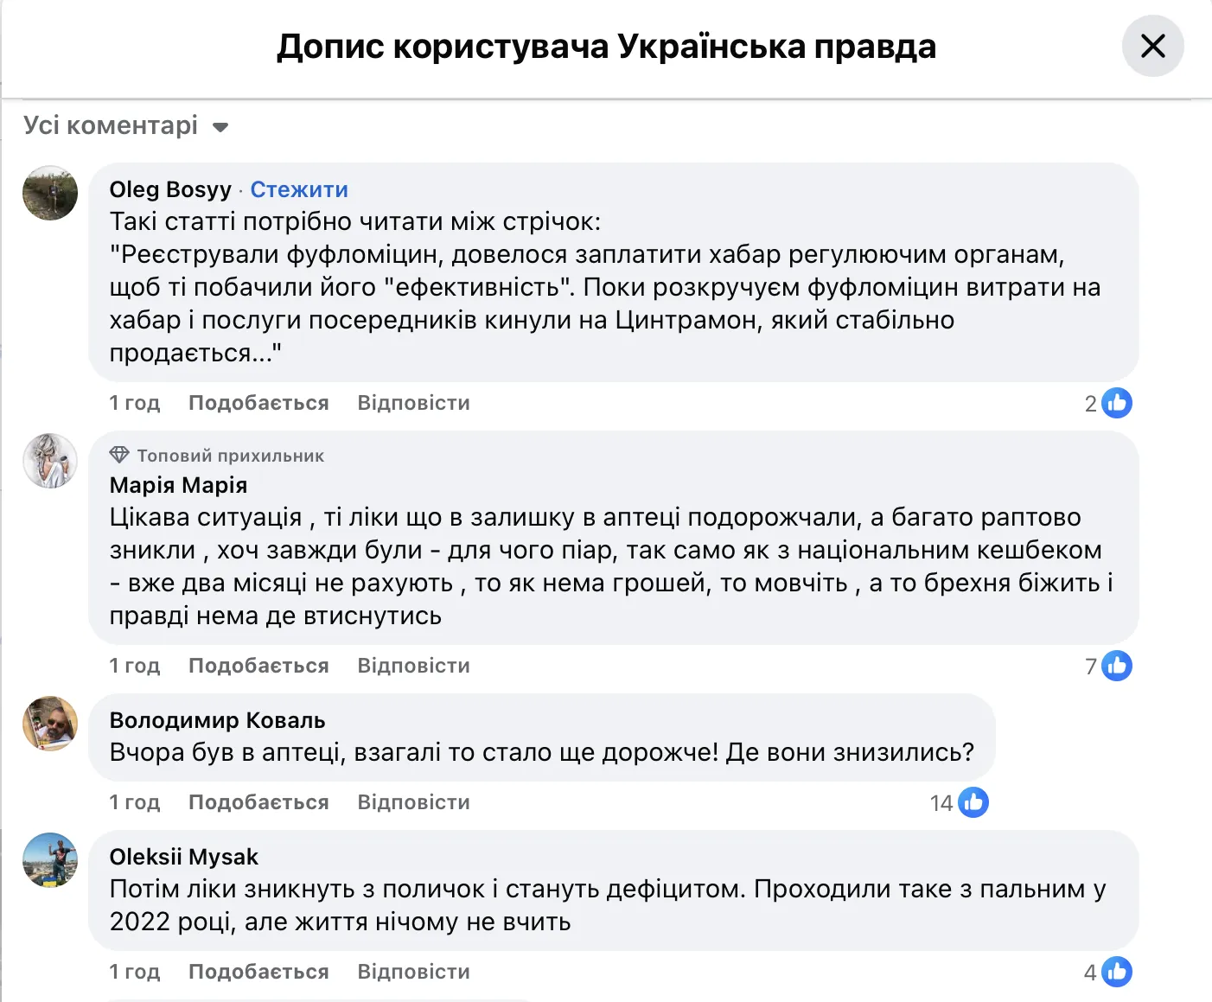Open Oleksii Mysak's profile name link

[183, 857]
